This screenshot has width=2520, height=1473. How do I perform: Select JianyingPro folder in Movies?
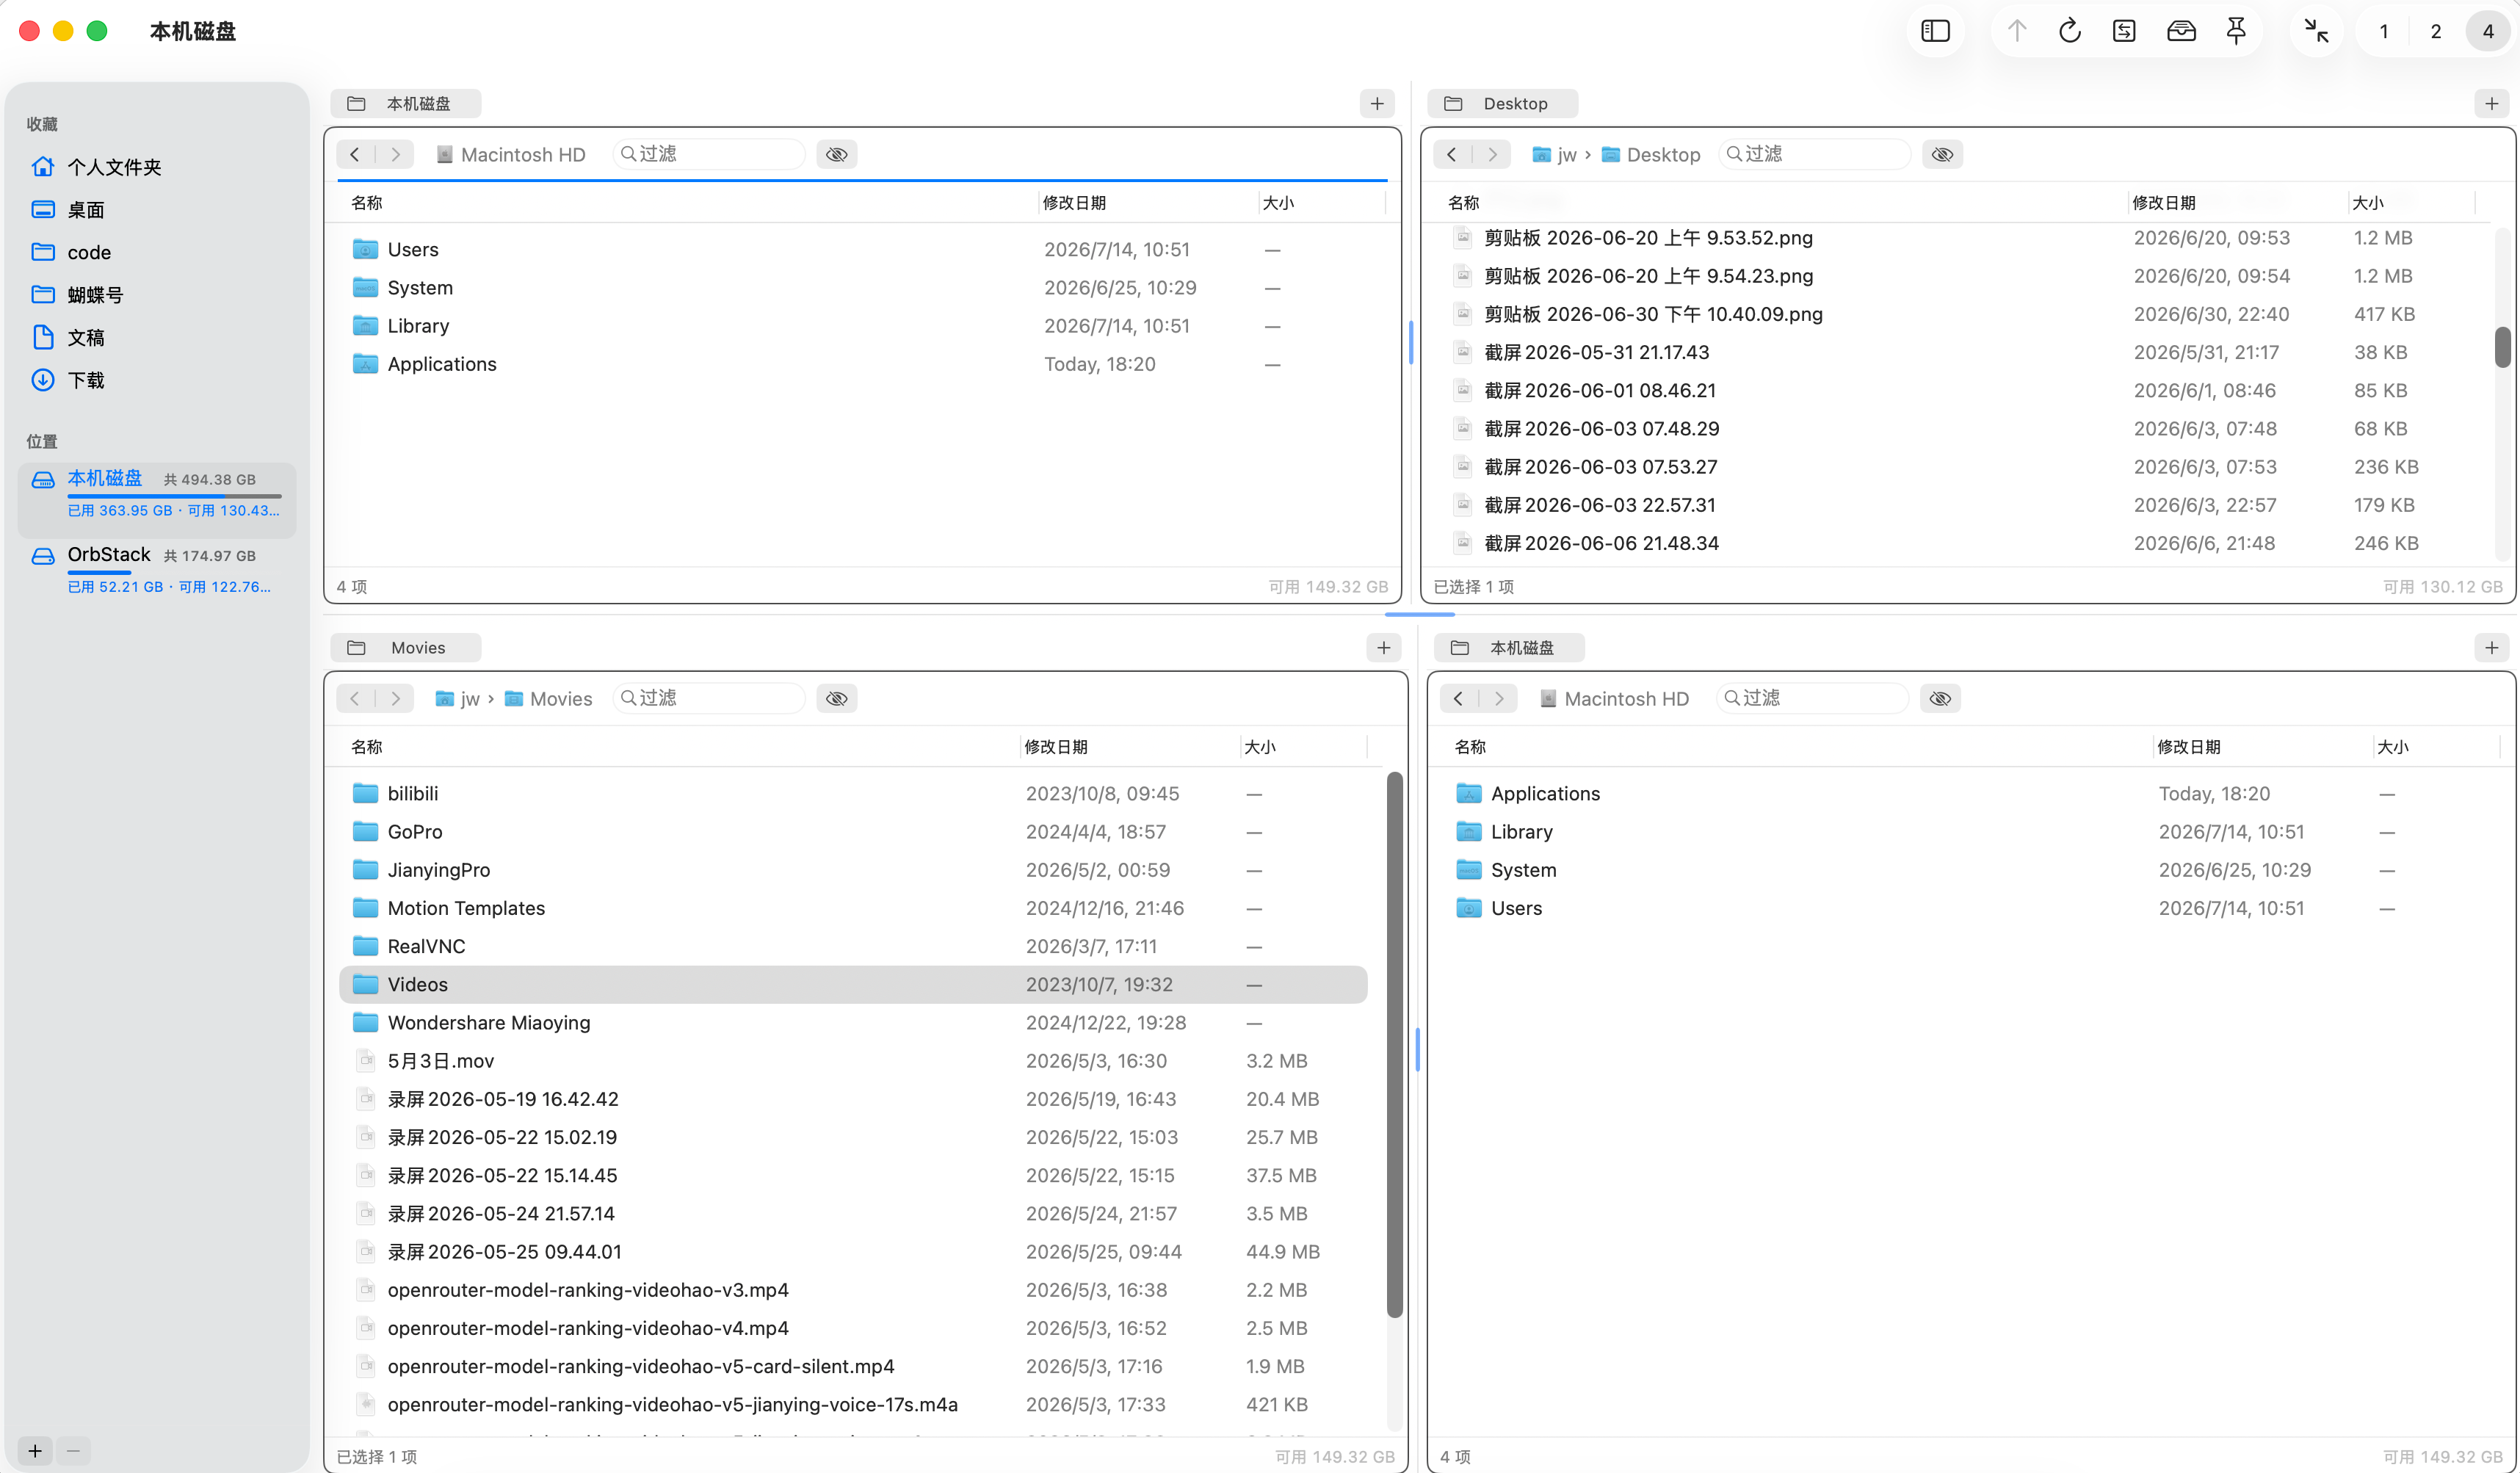tap(853, 870)
